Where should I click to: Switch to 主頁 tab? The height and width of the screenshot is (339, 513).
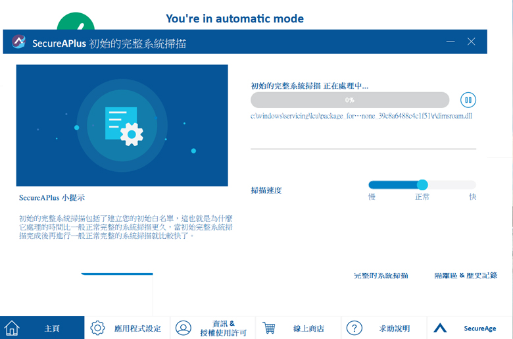pyautogui.click(x=42, y=328)
